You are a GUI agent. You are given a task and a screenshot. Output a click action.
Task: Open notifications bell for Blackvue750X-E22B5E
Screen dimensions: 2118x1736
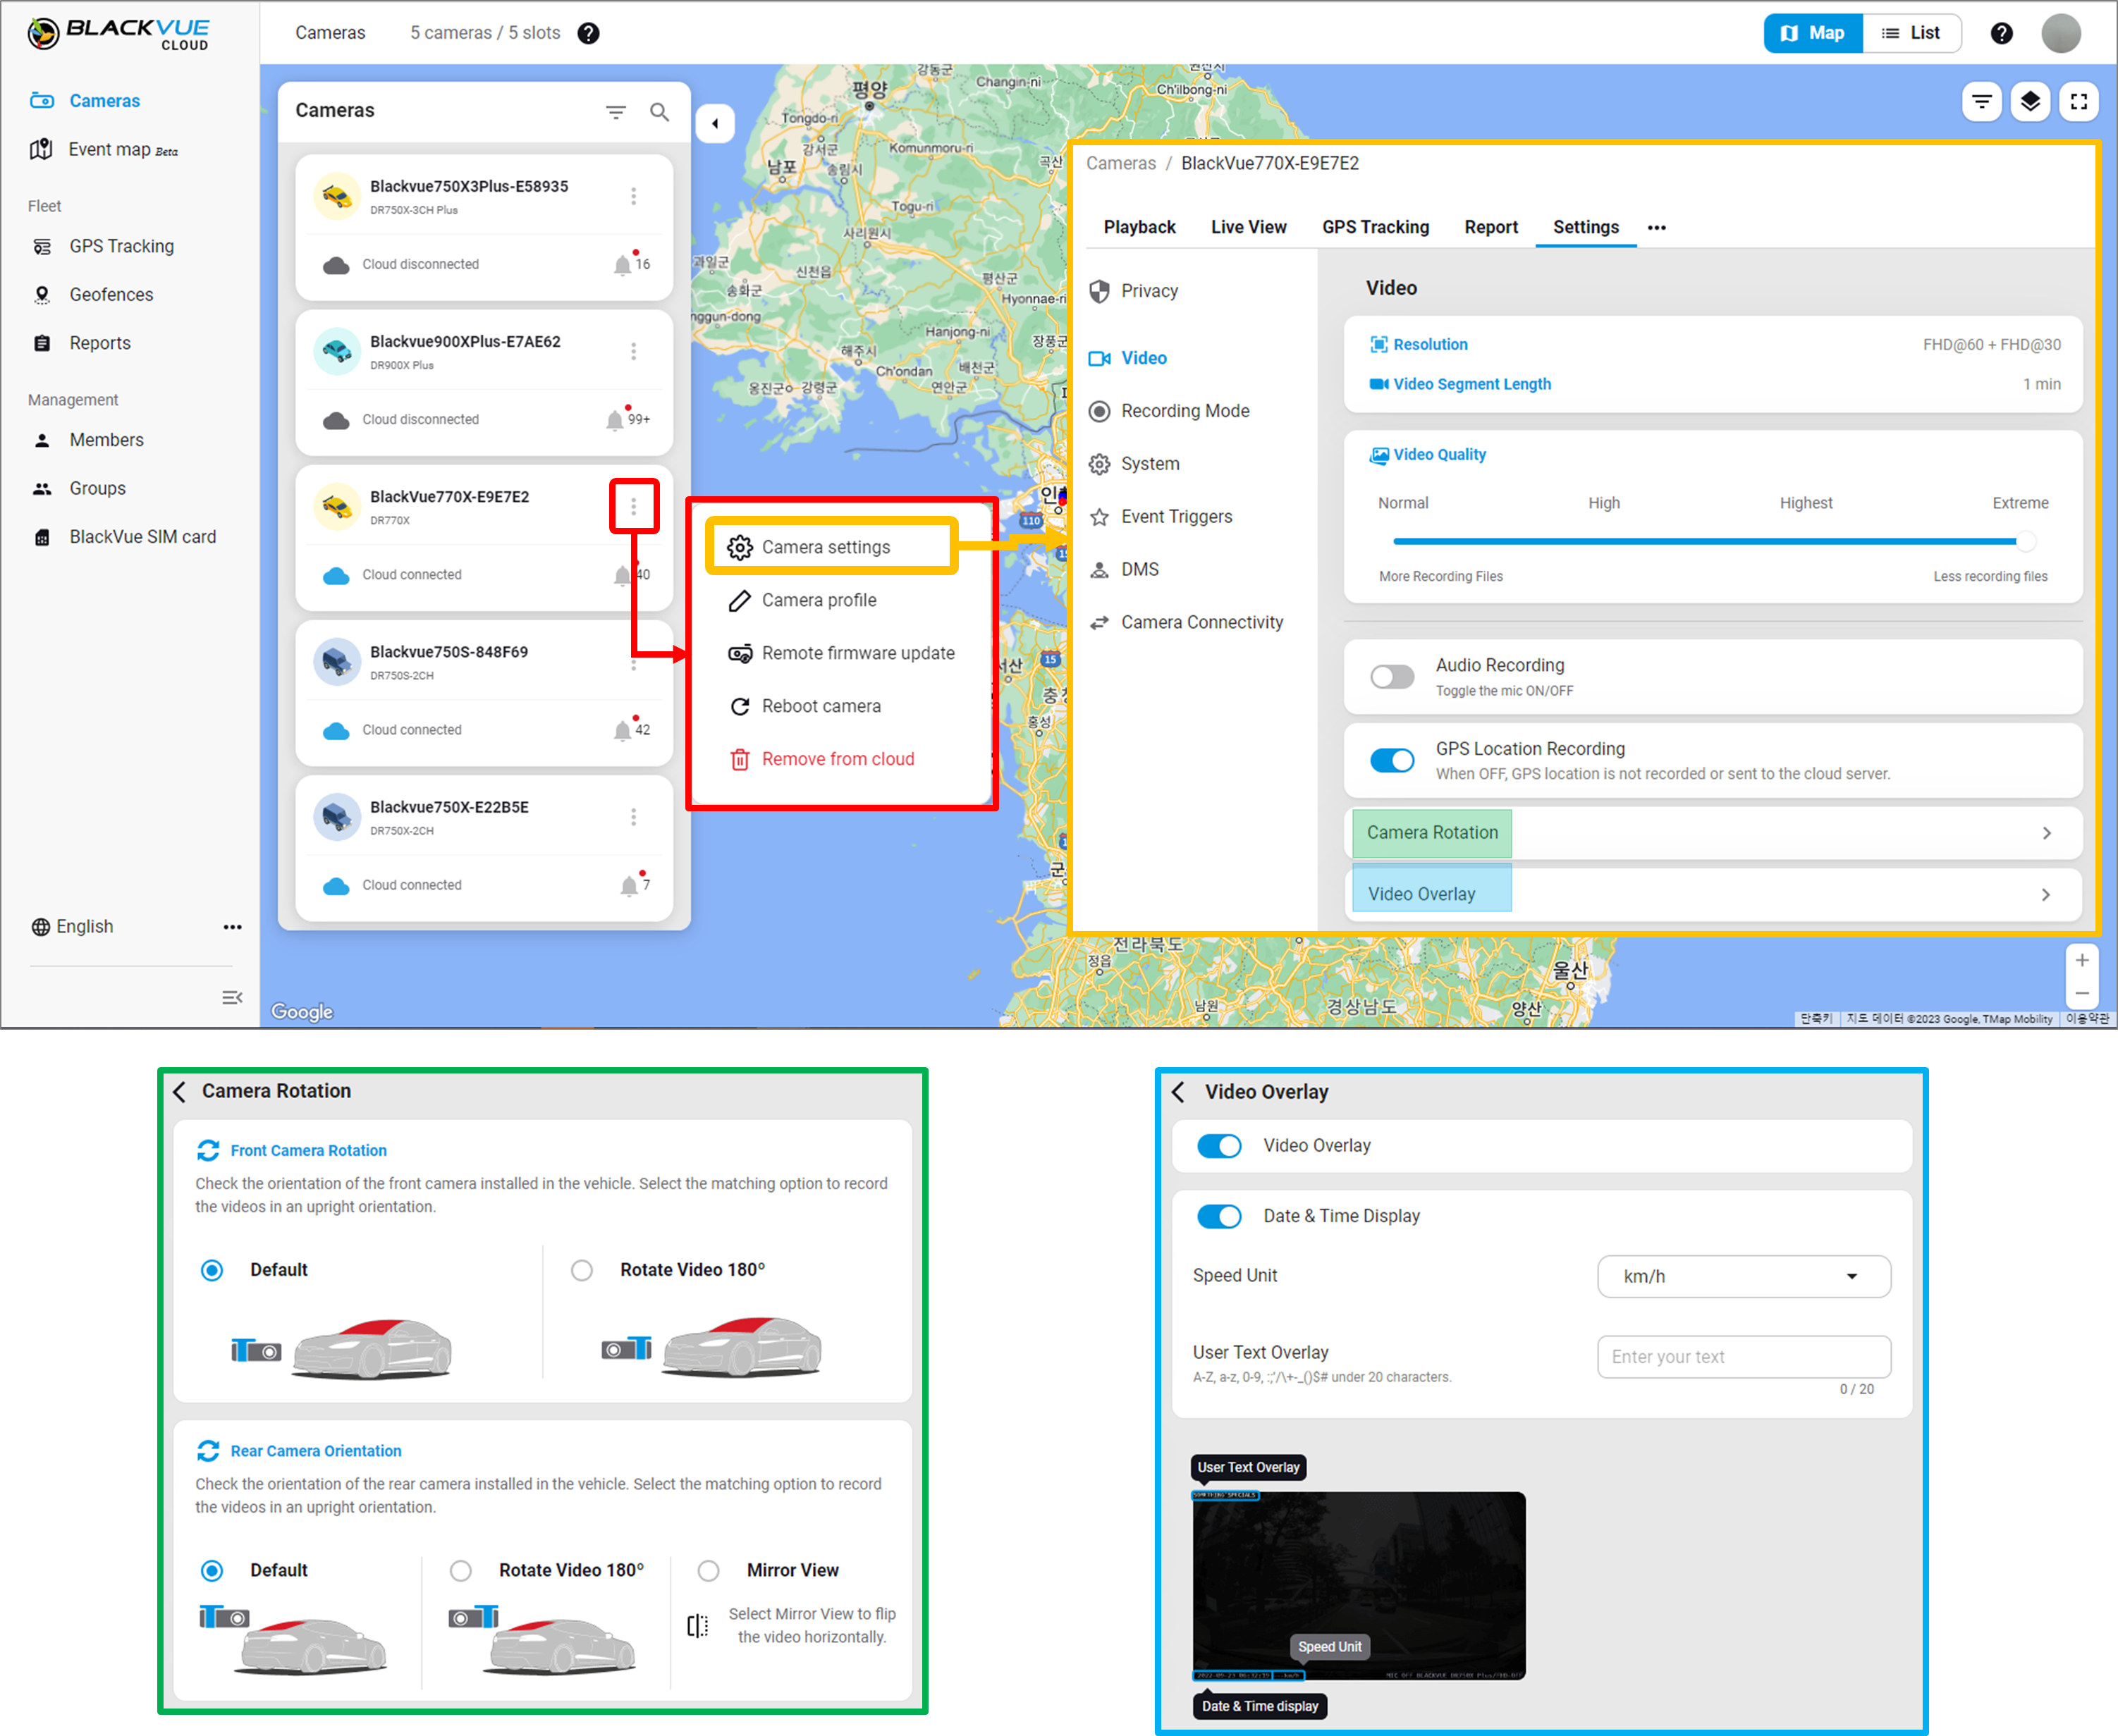tap(628, 885)
